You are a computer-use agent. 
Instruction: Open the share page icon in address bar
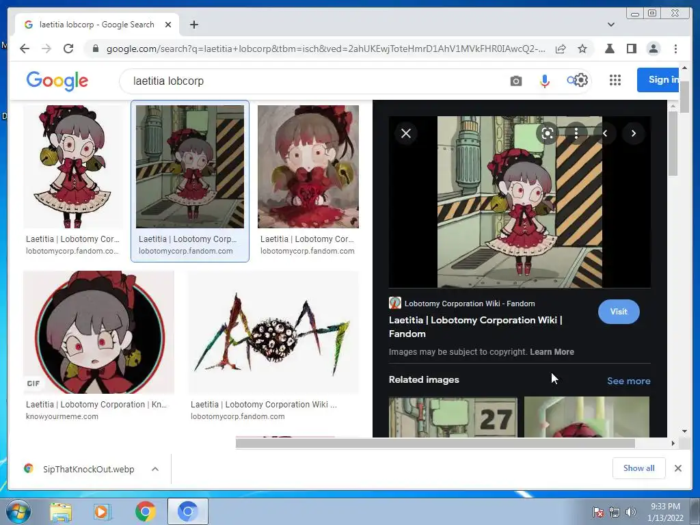561,49
